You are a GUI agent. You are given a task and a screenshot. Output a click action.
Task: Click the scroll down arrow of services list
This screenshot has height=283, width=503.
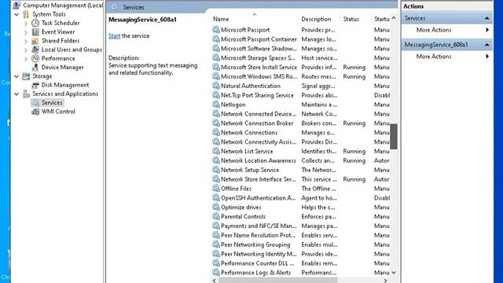coord(394,273)
